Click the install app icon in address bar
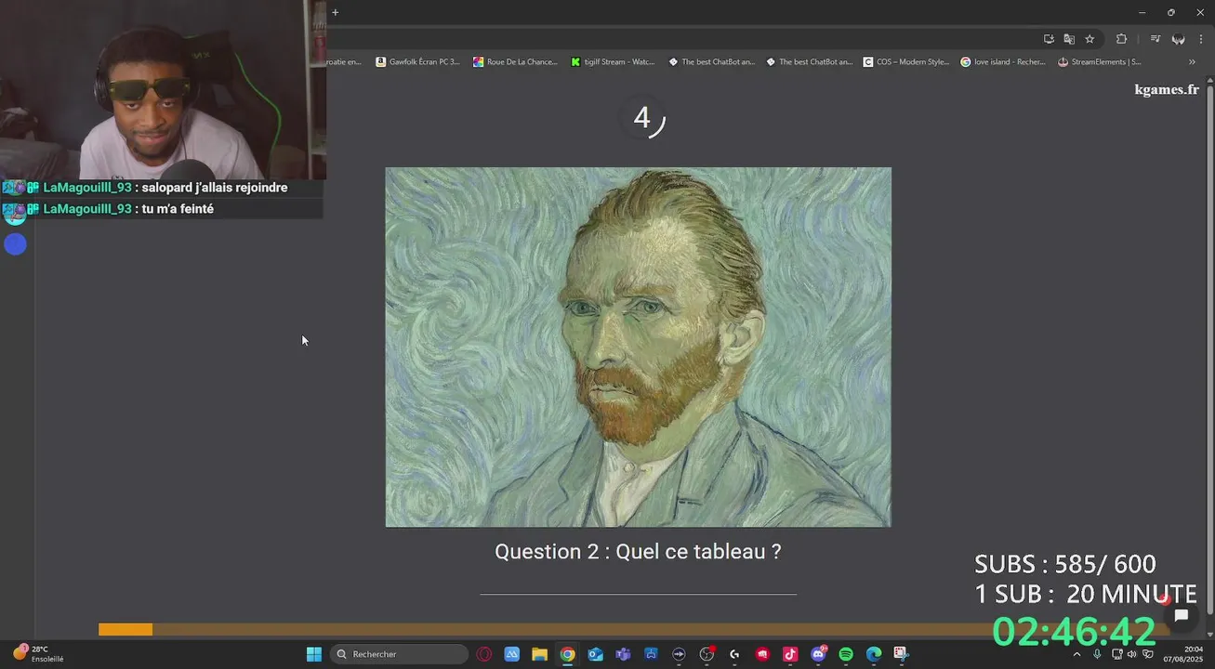Screen dimensions: 1215x669 [x=1049, y=39]
